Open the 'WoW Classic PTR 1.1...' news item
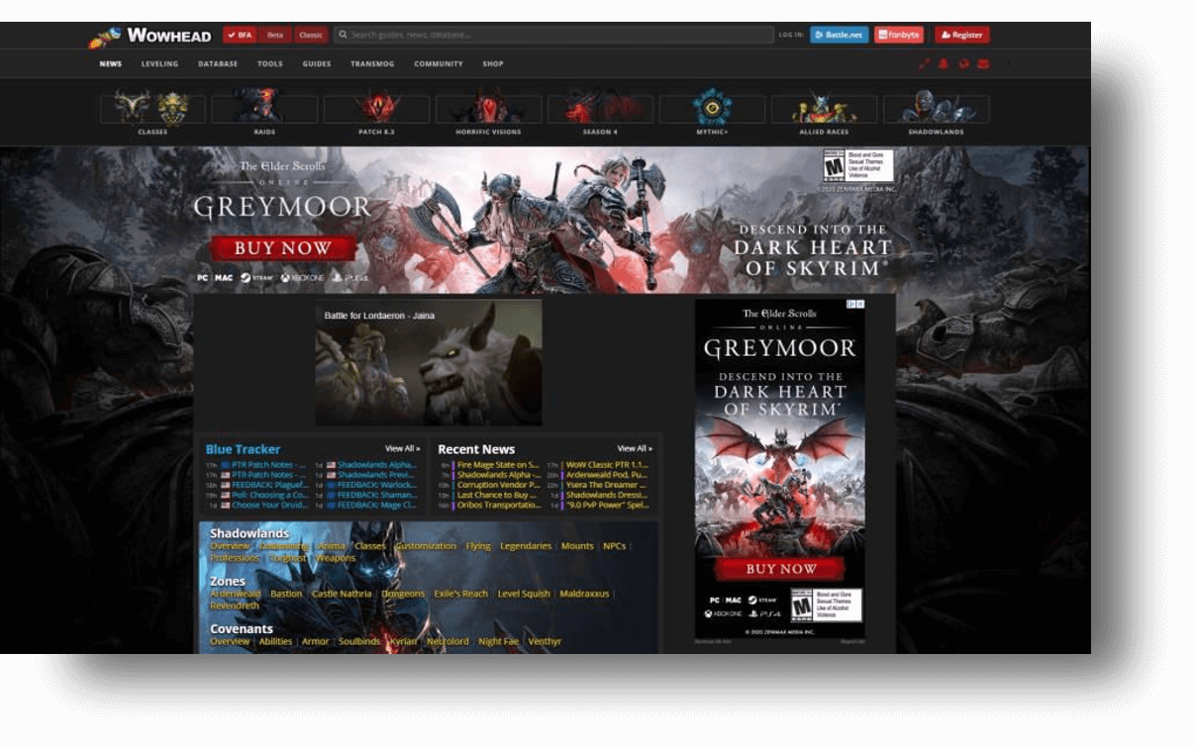The height and width of the screenshot is (746, 1197). 607,464
